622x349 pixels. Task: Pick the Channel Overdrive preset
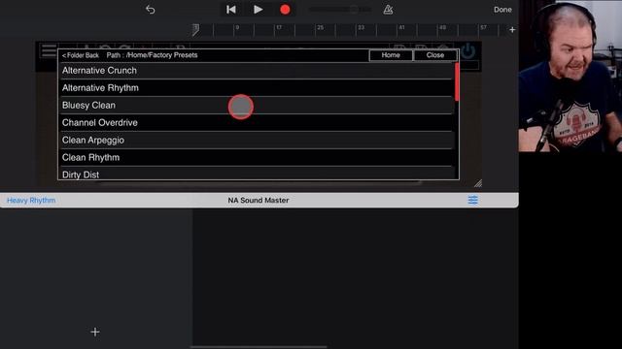click(257, 123)
